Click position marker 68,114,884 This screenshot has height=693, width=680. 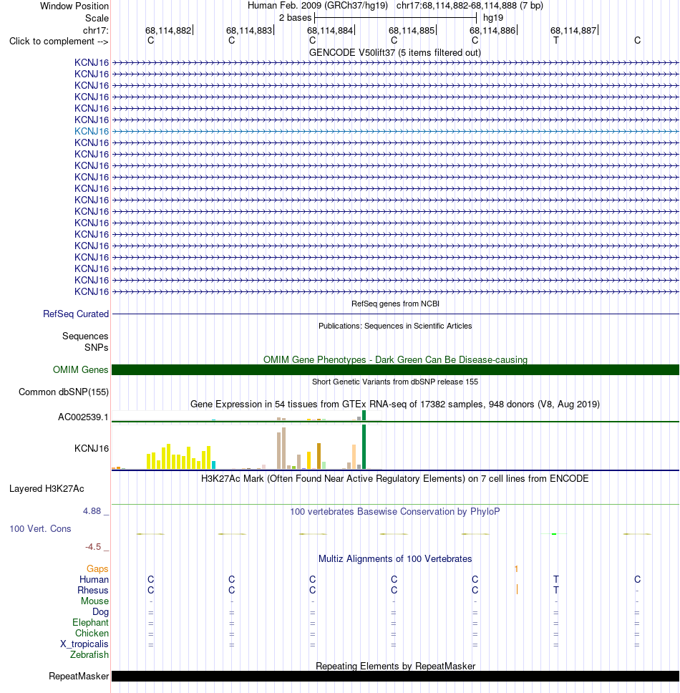[x=330, y=31]
